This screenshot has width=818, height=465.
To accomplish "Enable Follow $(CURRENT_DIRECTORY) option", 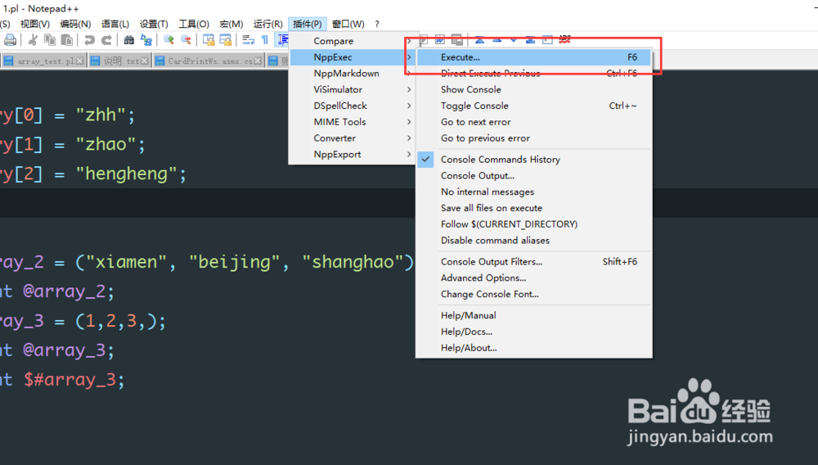I will [533, 224].
